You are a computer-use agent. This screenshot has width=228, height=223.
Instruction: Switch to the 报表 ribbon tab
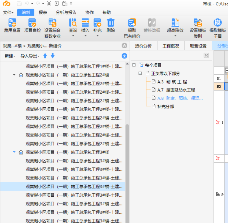point(43,13)
